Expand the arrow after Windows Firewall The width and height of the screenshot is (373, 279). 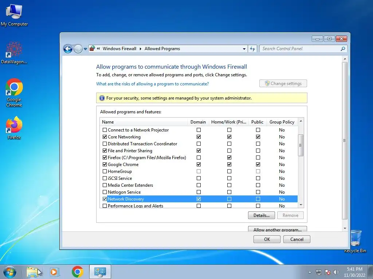click(140, 49)
